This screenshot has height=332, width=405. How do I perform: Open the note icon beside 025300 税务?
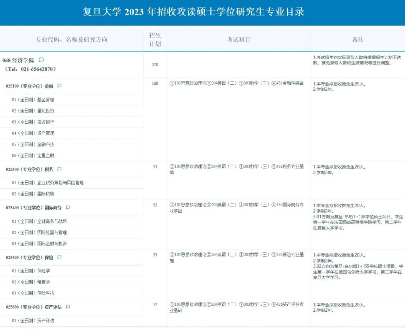(59, 169)
